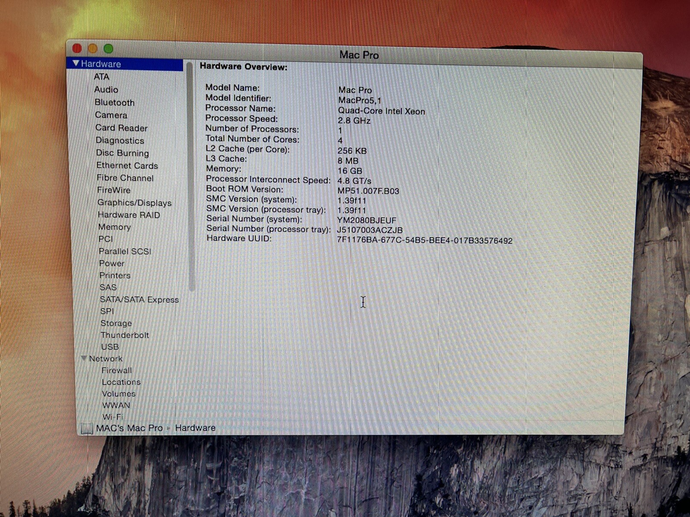Select SATA/SATA Express entry
Image resolution: width=690 pixels, height=517 pixels.
tap(139, 299)
